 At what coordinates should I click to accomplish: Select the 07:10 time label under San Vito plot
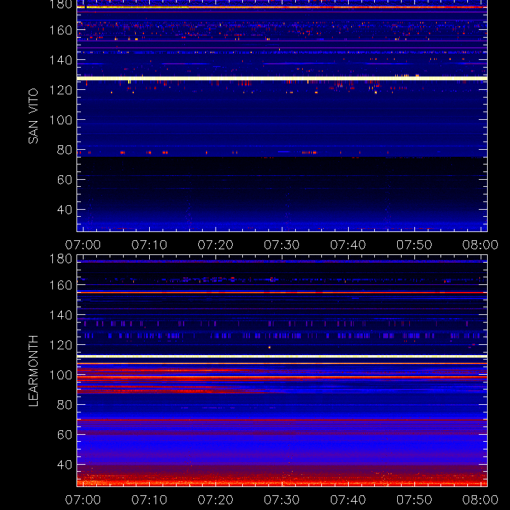tap(149, 245)
